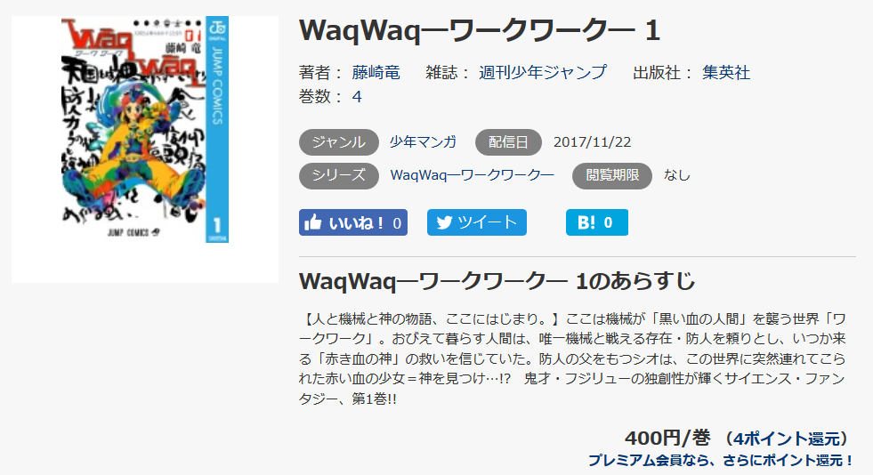Open the WaqWaq volume 1 cover image
This screenshot has height=475, width=873.
[x=145, y=129]
